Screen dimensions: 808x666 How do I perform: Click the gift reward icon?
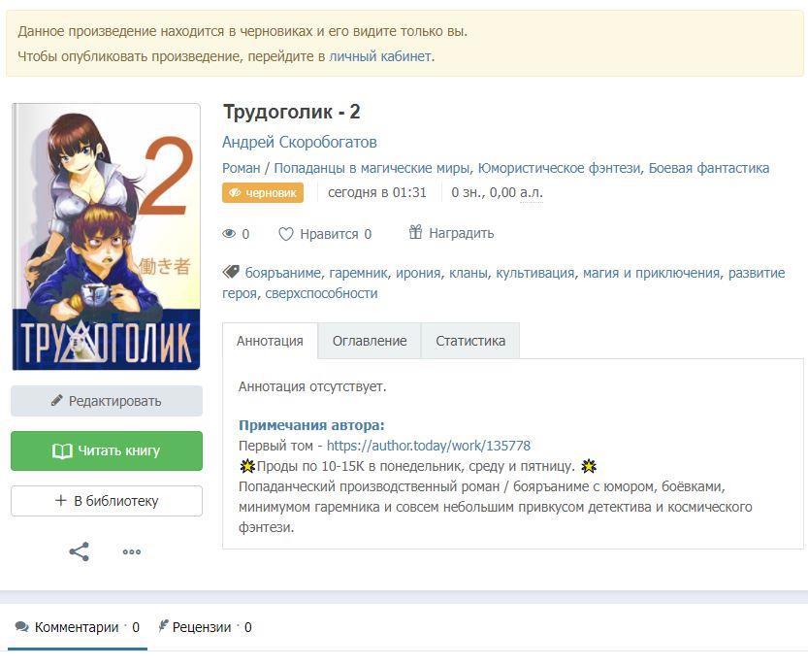coord(415,233)
